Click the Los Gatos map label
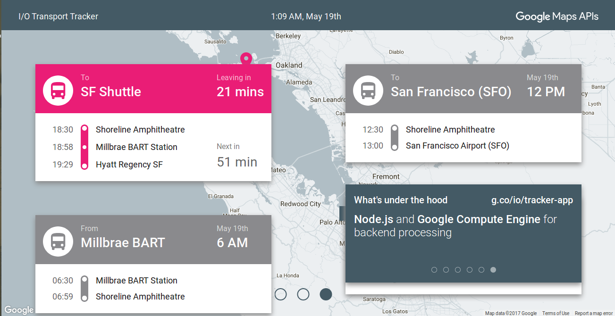Image resolution: width=615 pixels, height=316 pixels. (x=394, y=311)
